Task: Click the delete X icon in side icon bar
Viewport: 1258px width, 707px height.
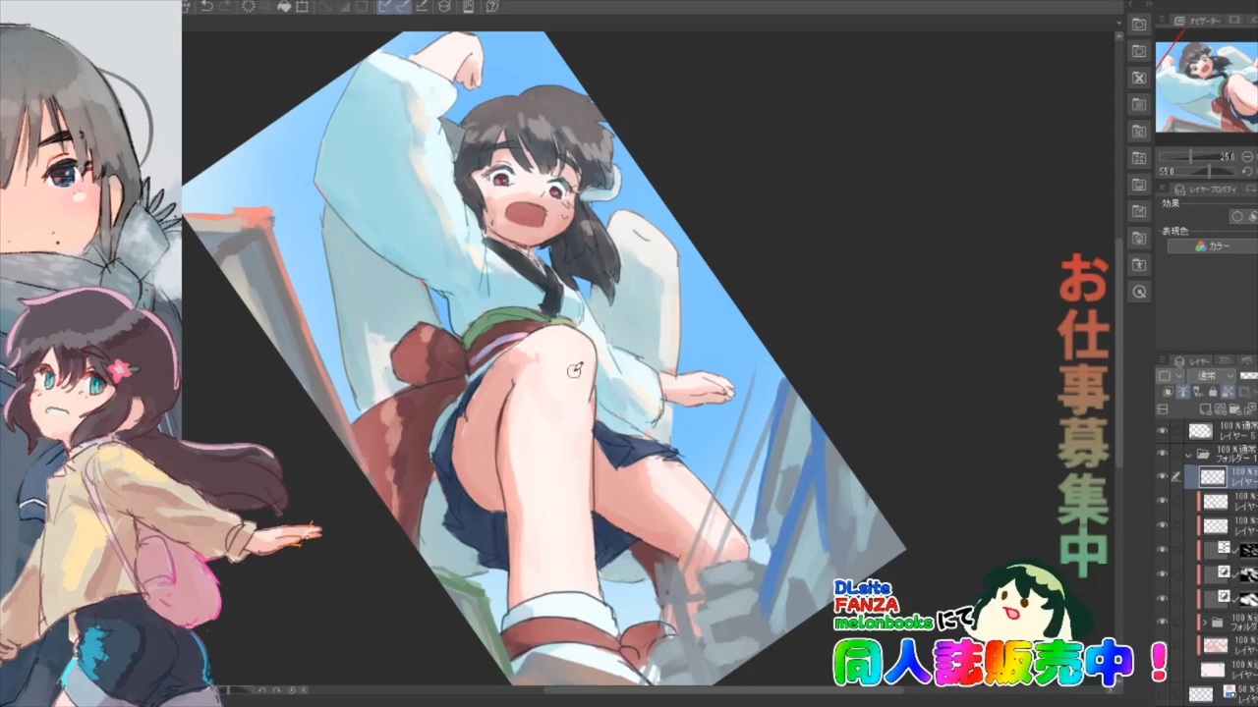Action: point(1139,78)
